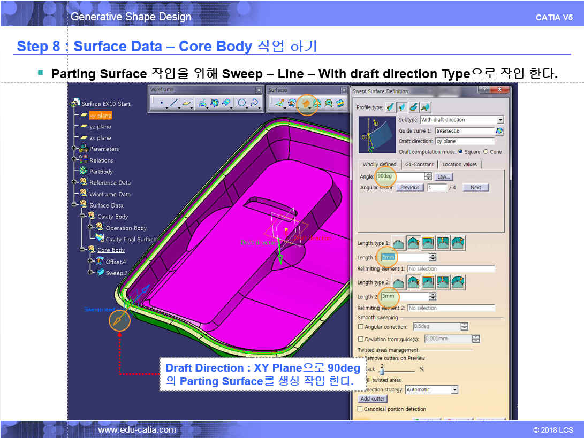This screenshot has height=438, width=584.
Task: Choose the Line profile type icon
Action: (x=402, y=107)
